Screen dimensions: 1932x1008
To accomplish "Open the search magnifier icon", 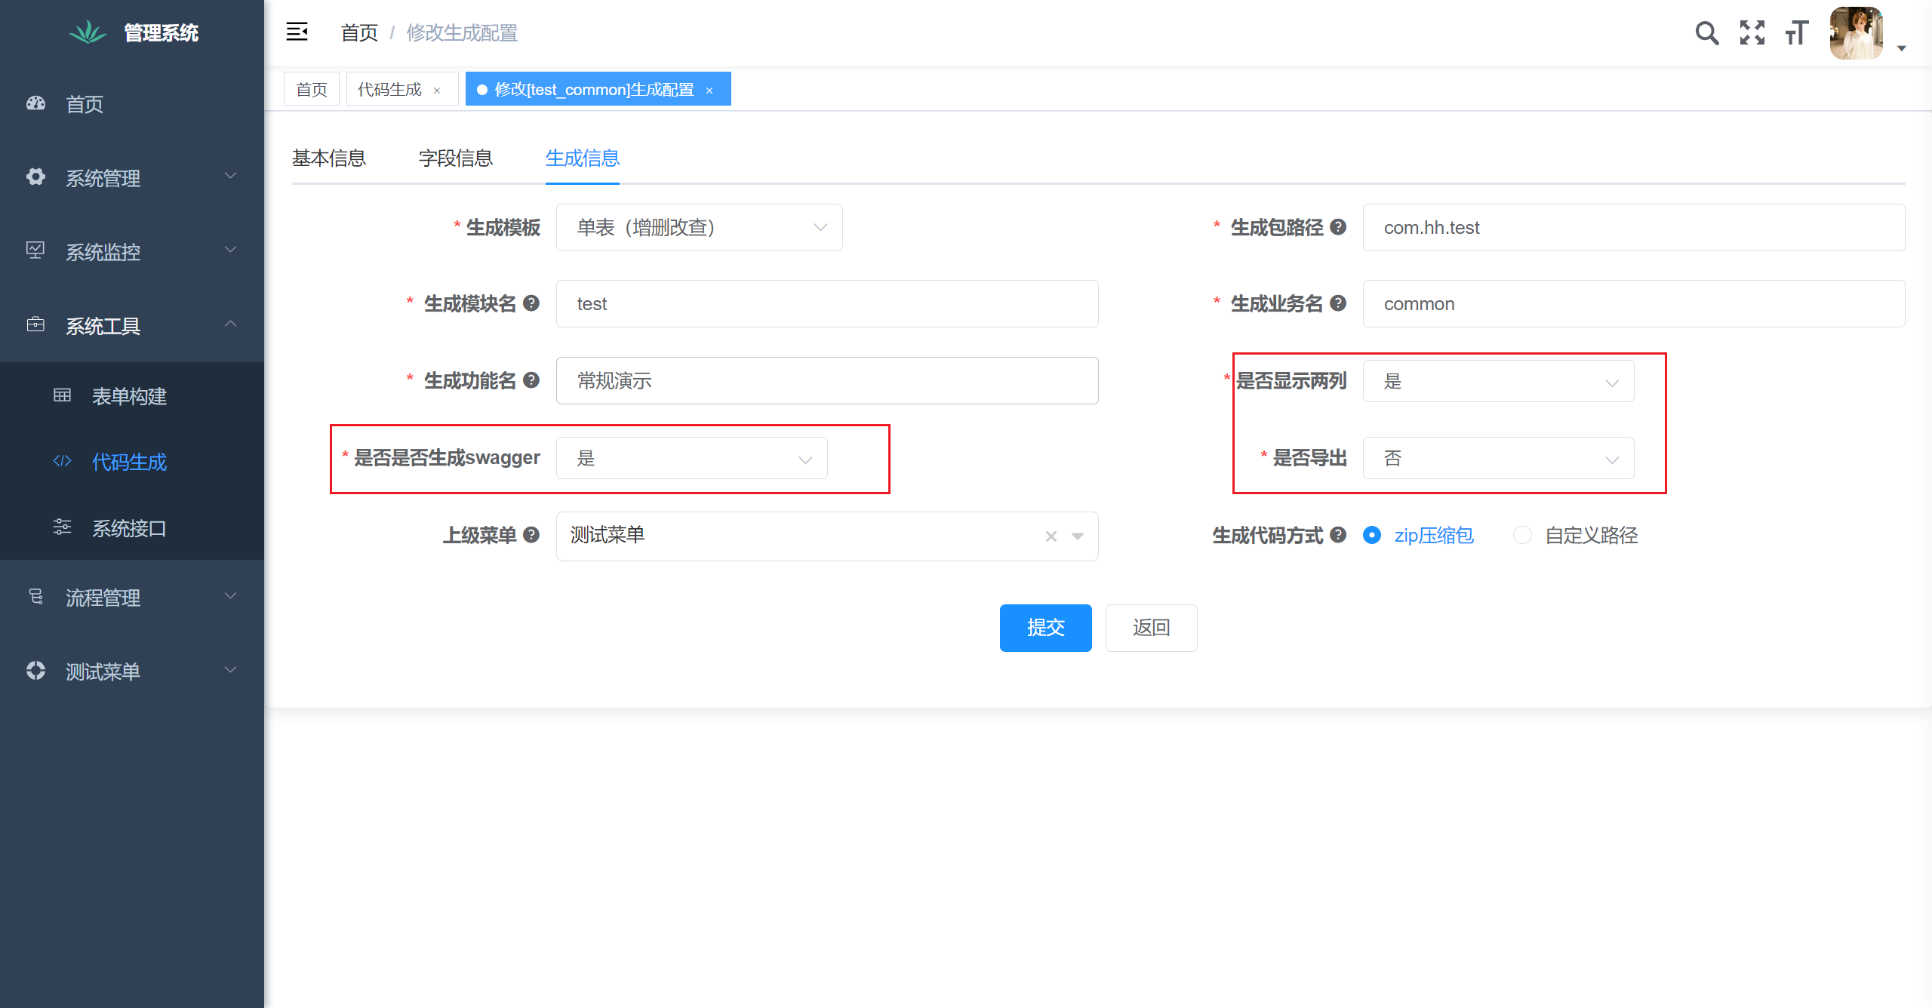I will pos(1706,32).
